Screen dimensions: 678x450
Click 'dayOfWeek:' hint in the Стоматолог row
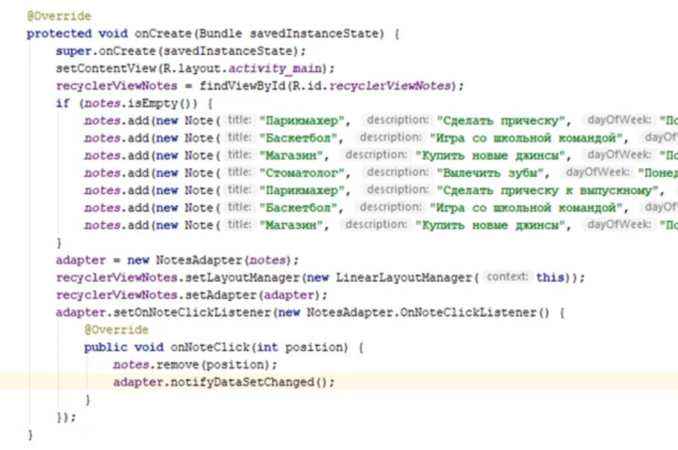point(597,172)
